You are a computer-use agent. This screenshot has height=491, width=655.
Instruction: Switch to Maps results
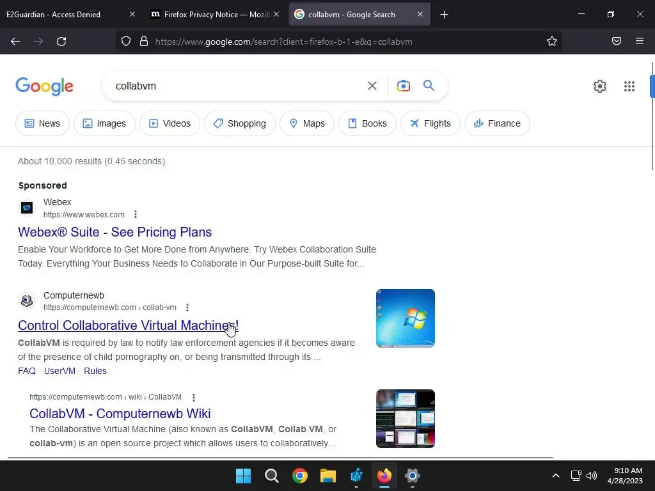[307, 123]
